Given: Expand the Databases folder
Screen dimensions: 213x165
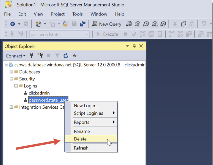Looking at the screenshot, I should [11, 72].
